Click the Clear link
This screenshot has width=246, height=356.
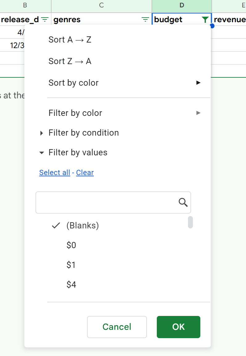point(85,173)
